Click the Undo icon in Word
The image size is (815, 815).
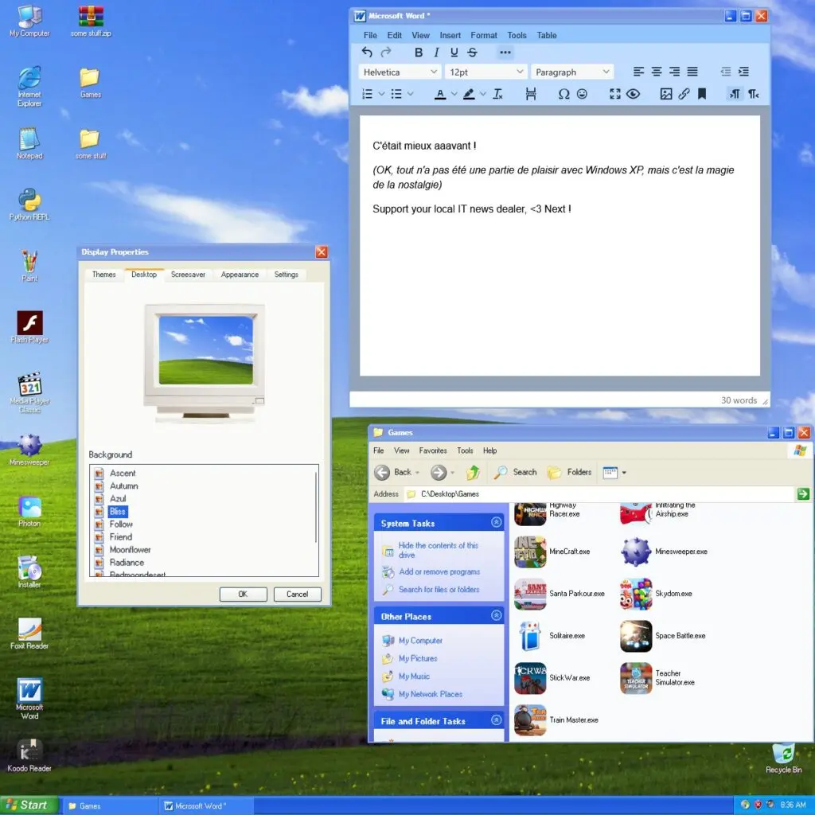click(x=366, y=52)
